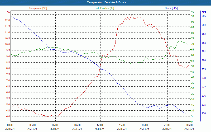Click the blue '984' pressure axis value
Viewport: 211px width, 132px height.
(x=204, y=25)
